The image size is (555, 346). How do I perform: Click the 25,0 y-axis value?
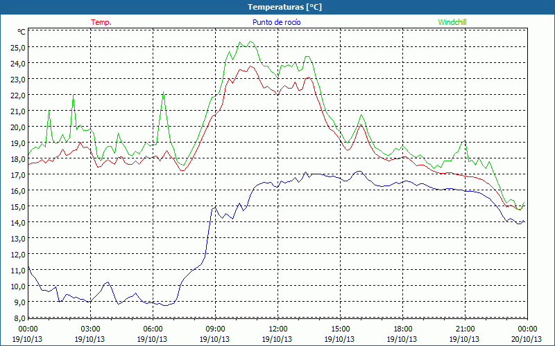coord(18,48)
